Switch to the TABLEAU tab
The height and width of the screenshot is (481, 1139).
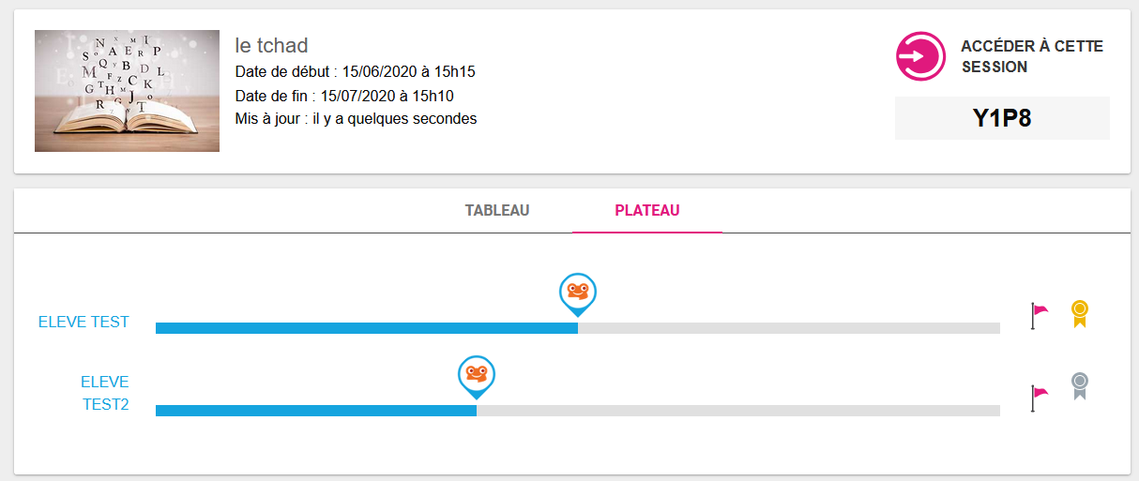point(497,210)
